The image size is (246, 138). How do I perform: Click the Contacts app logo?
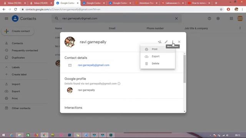15,18
